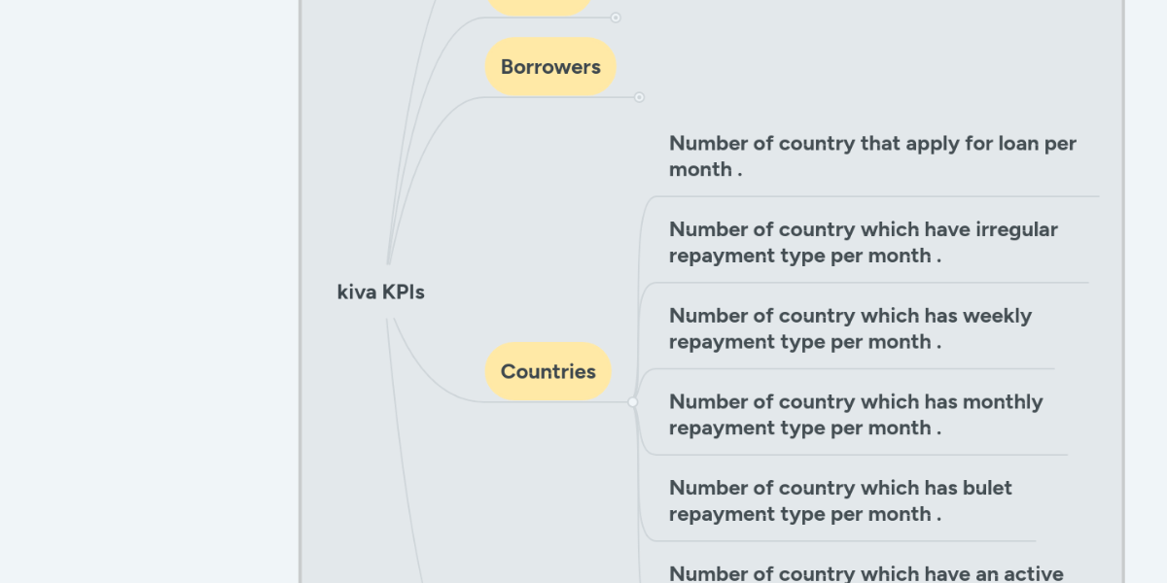The height and width of the screenshot is (583, 1167).
Task: Select the Borrowers topic node
Action: click(550, 67)
